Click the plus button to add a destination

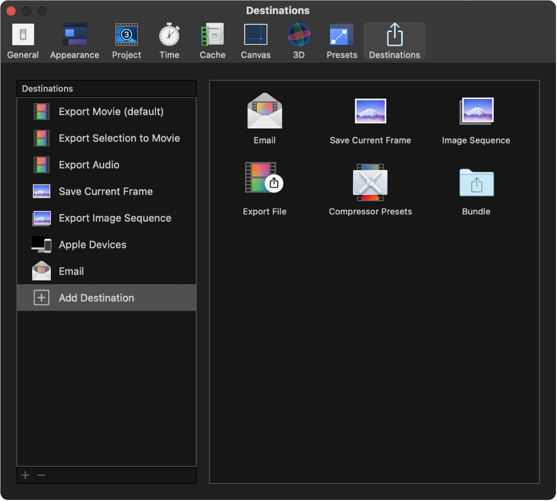pyautogui.click(x=25, y=475)
